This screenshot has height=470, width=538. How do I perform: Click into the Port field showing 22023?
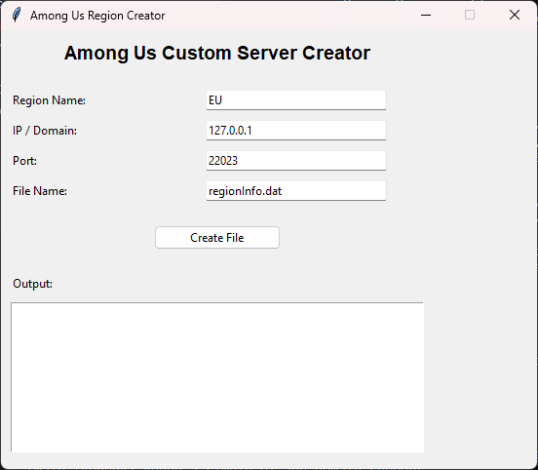(296, 161)
